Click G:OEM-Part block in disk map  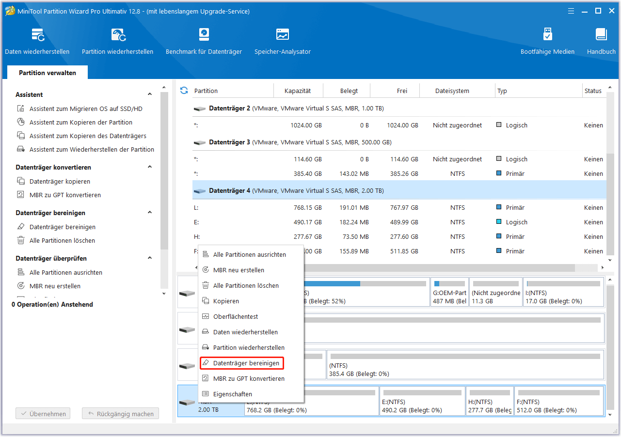tap(450, 292)
